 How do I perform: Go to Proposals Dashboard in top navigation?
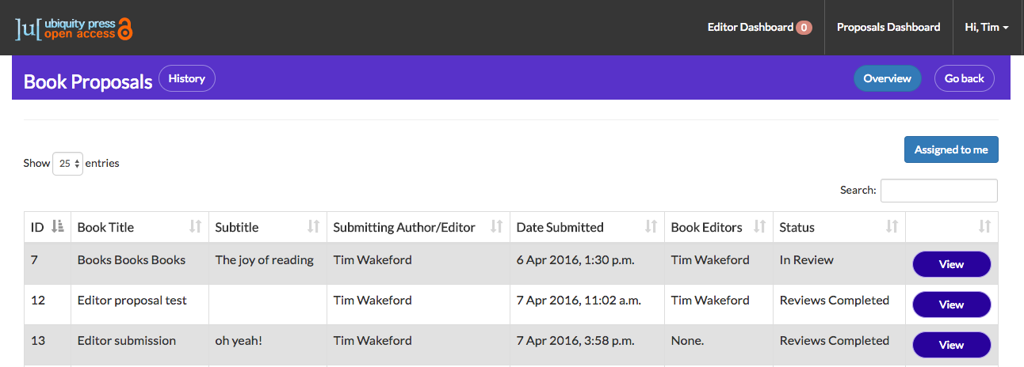(888, 27)
